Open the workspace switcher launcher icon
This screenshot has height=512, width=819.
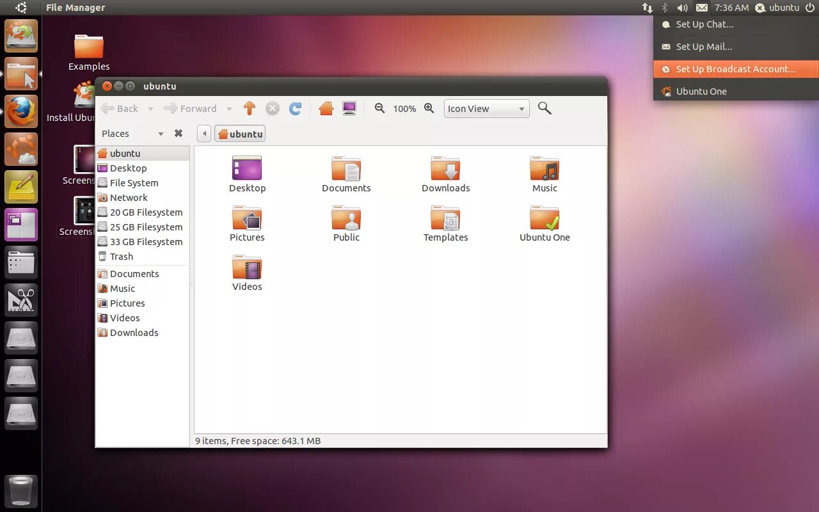[21, 225]
